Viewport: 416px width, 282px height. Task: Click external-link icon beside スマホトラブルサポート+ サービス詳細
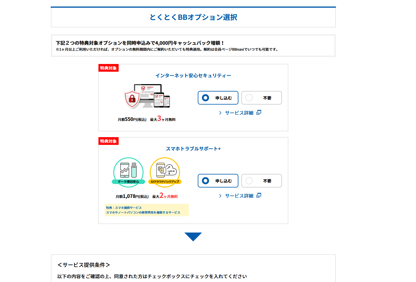259,196
